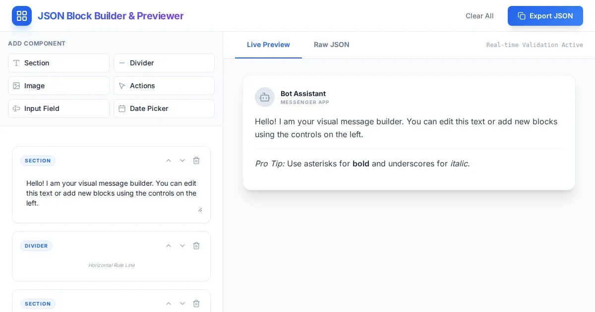Image resolution: width=595 pixels, height=312 pixels.
Task: Add a Divider component
Action: click(x=164, y=63)
